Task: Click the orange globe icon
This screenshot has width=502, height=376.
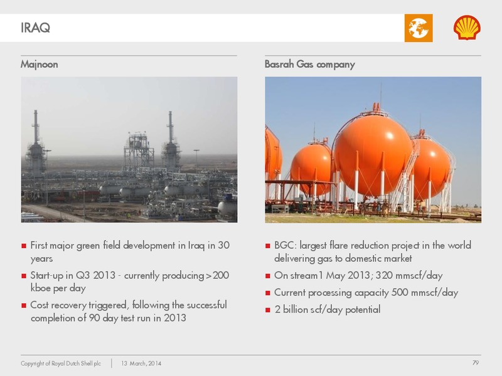Action: [419, 28]
